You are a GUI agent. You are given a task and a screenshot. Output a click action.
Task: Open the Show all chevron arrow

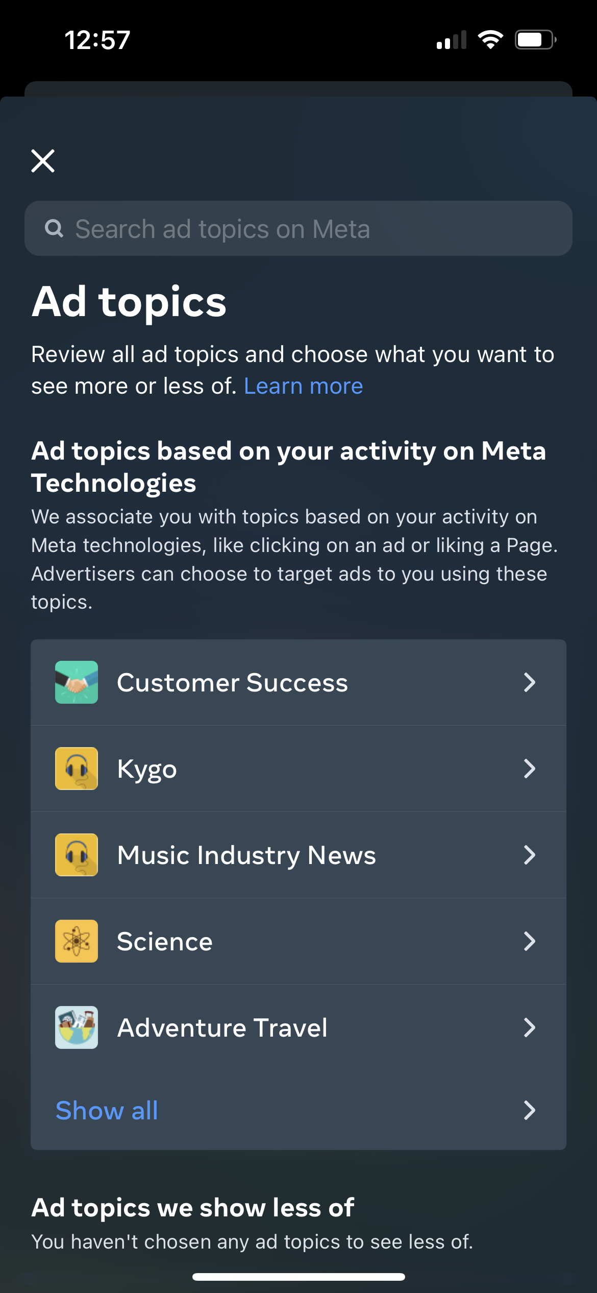point(530,1110)
